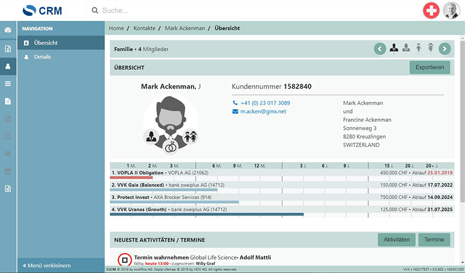Screen dimensions: 465x273
Task: Click the 12 M. timeline scale marker
Action: click(260, 165)
